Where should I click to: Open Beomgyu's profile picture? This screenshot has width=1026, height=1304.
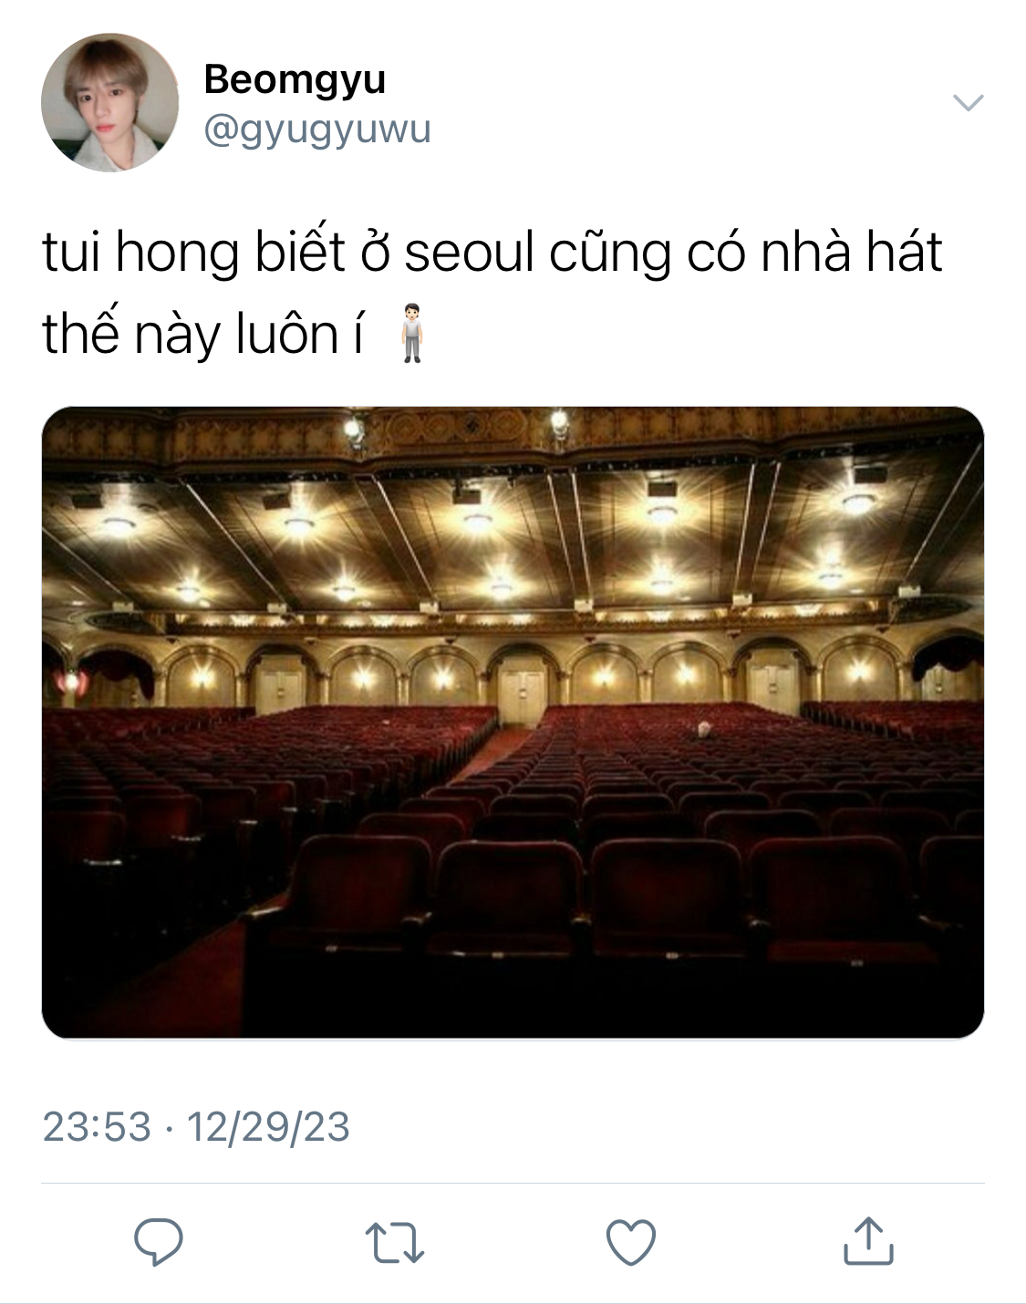110,102
